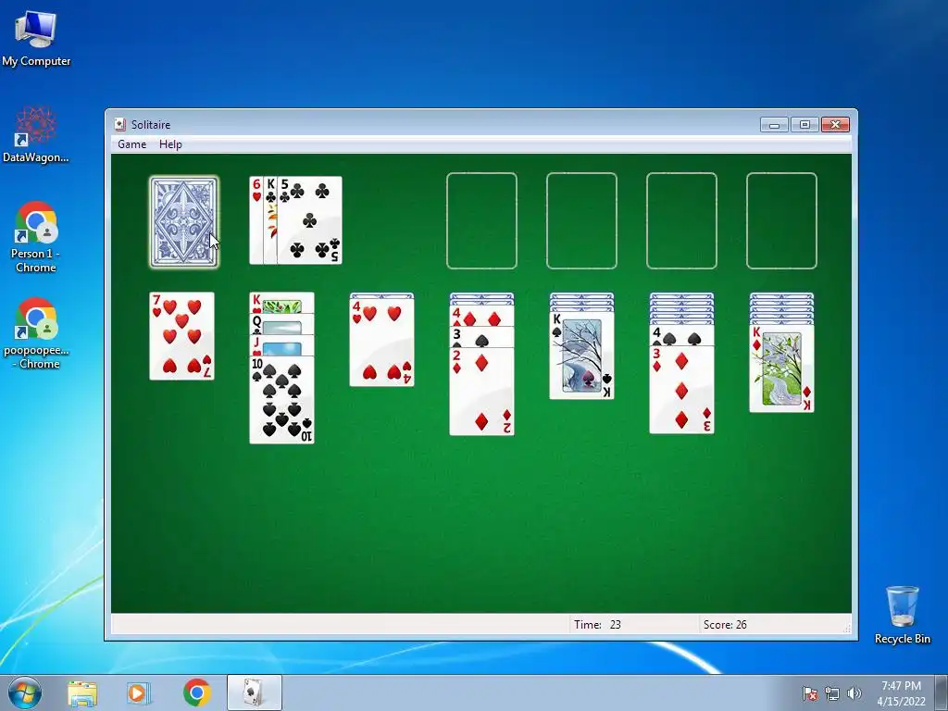
Task: Click the volume speaker tray icon
Action: (854, 693)
